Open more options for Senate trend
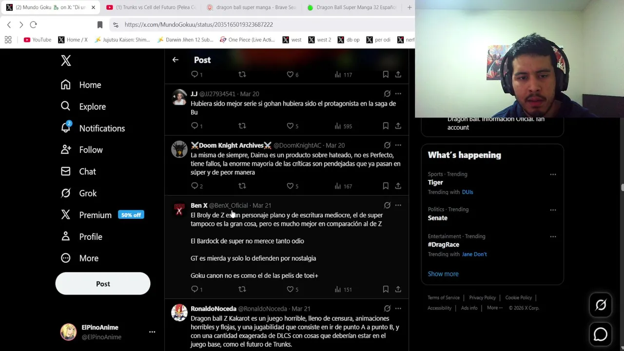The height and width of the screenshot is (351, 624). click(553, 210)
